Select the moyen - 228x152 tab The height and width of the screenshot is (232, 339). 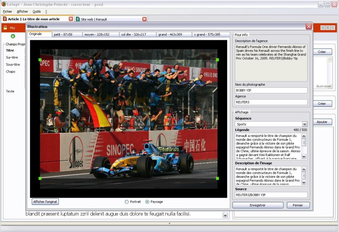101,34
